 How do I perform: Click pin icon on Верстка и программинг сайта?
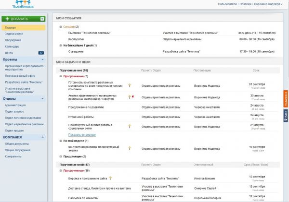tap(110, 178)
